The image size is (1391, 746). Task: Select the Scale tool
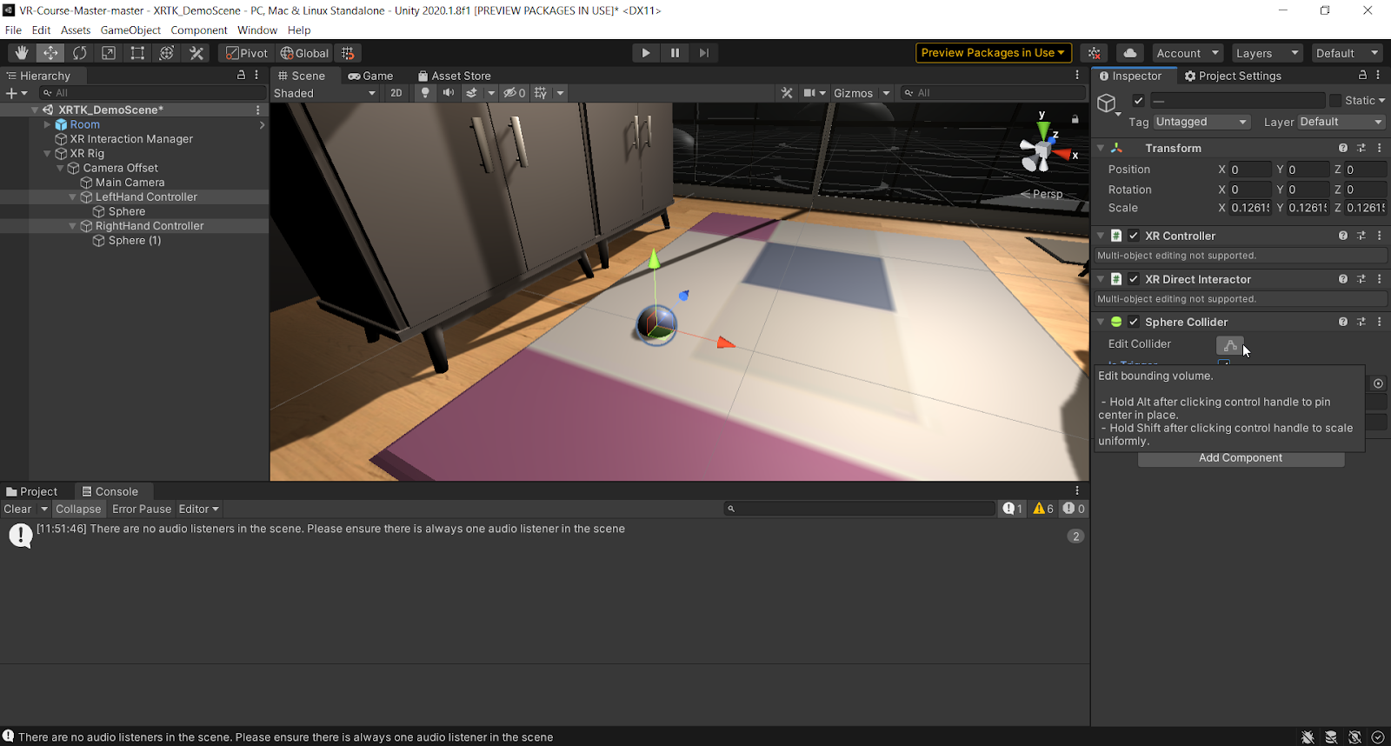[x=109, y=53]
